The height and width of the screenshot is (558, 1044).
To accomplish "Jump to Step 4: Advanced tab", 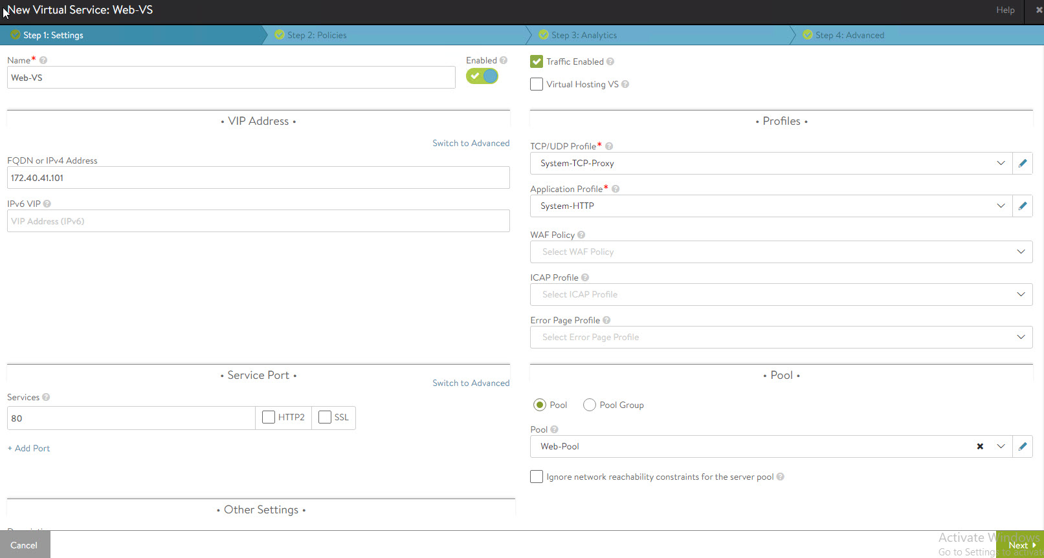I will click(x=849, y=35).
